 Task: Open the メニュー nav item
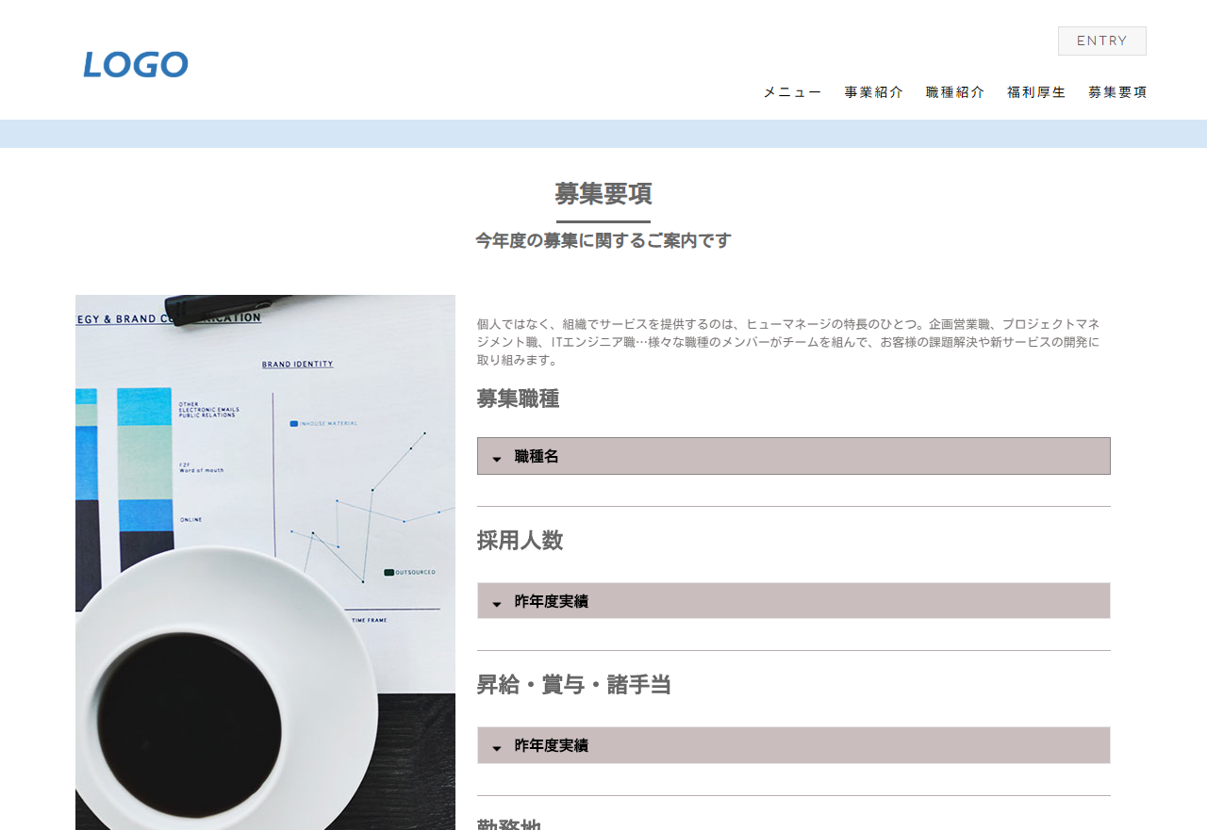[x=792, y=92]
